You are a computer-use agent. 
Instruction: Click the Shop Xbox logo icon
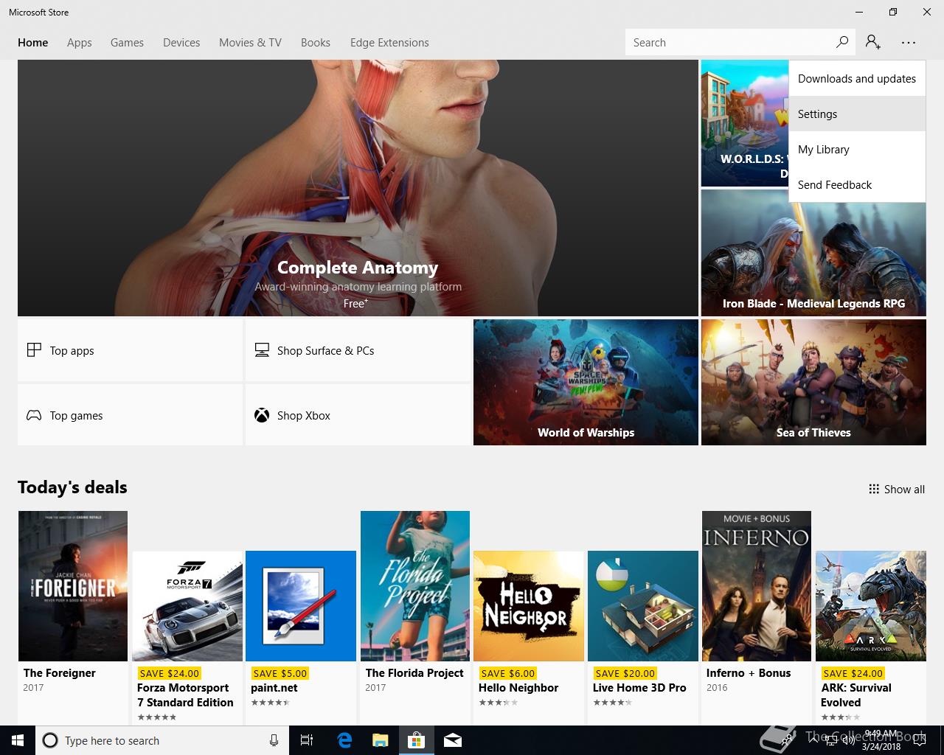[262, 415]
